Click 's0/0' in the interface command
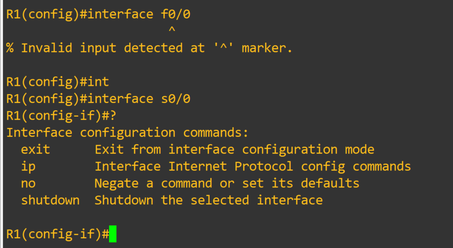This screenshot has height=248, width=453. [175, 99]
